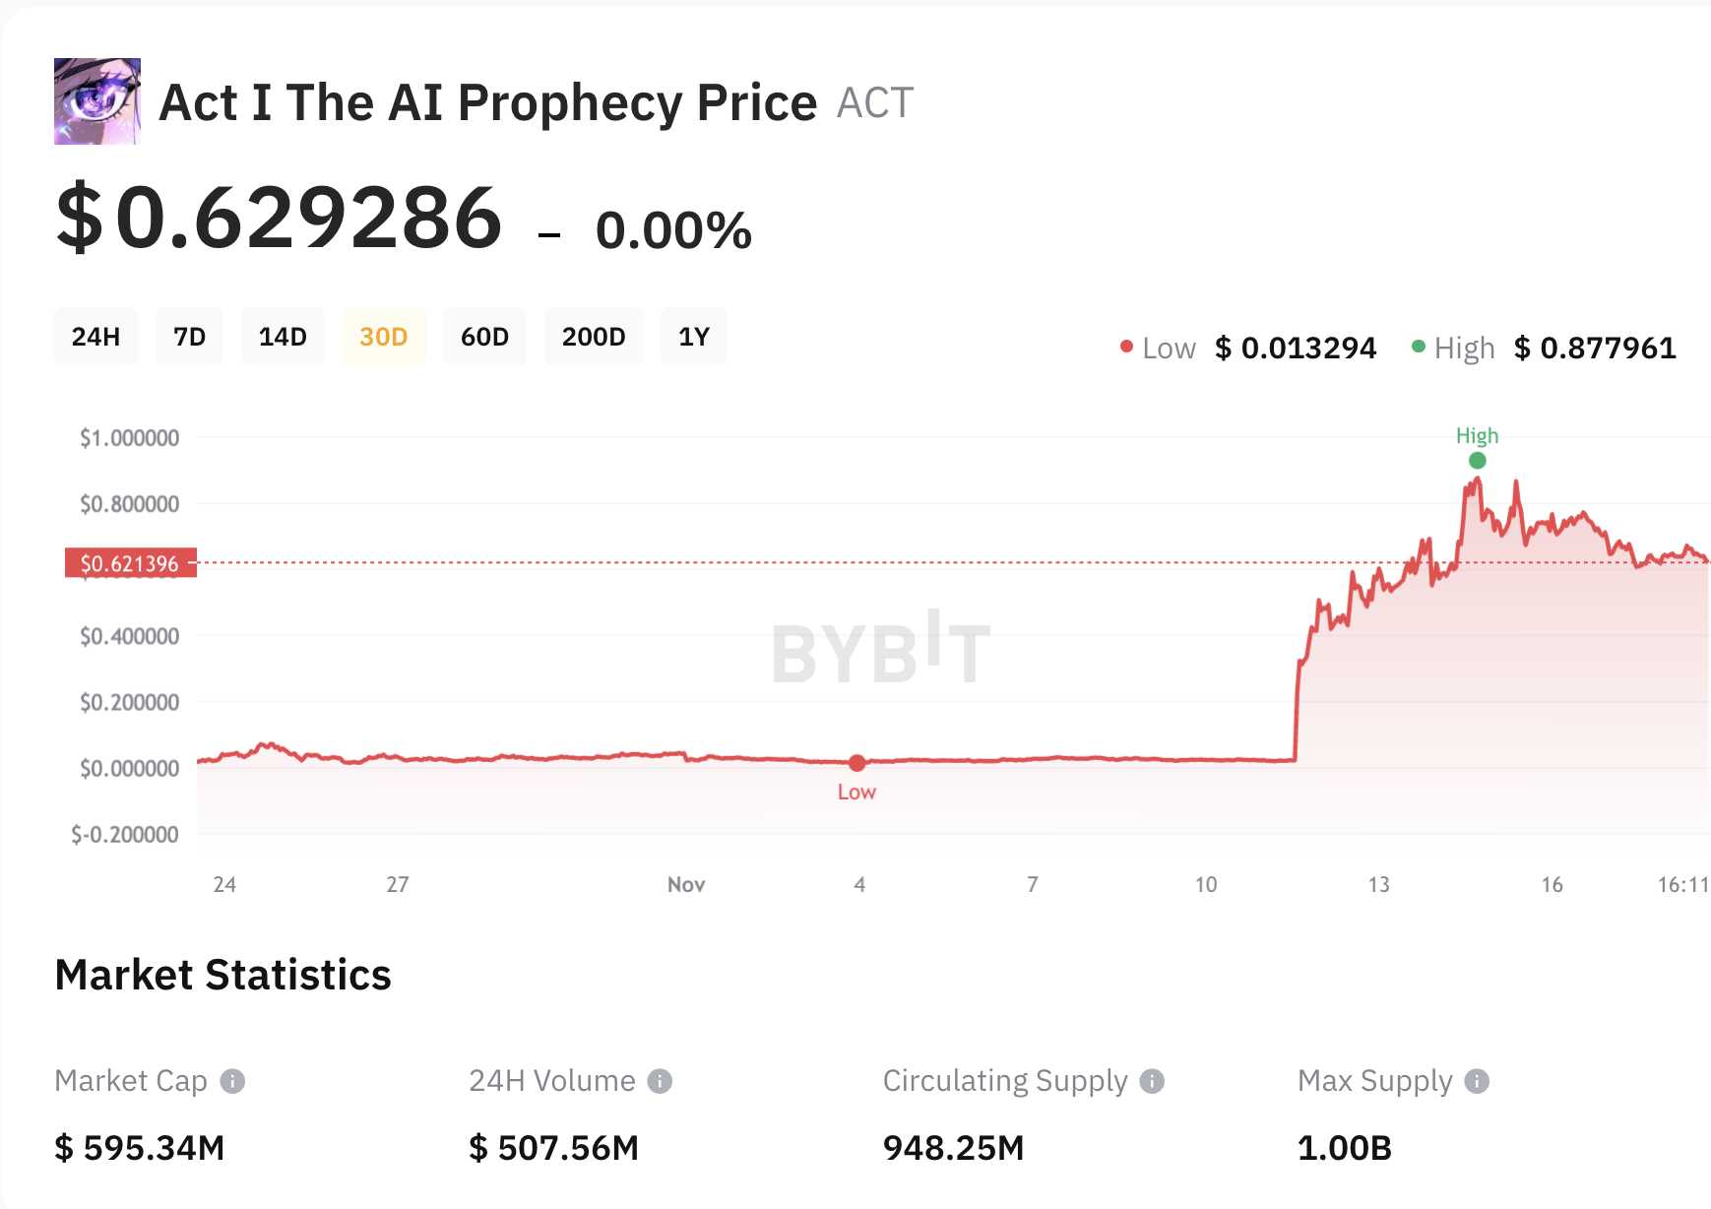Viewport: 1711px width, 1209px height.
Task: Open Market Cap info tooltip icon
Action: tap(232, 1081)
